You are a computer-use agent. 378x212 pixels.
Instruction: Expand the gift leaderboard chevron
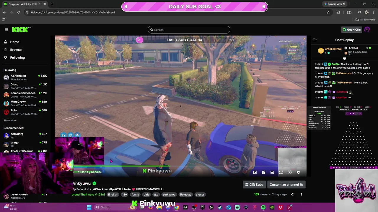coord(344,59)
